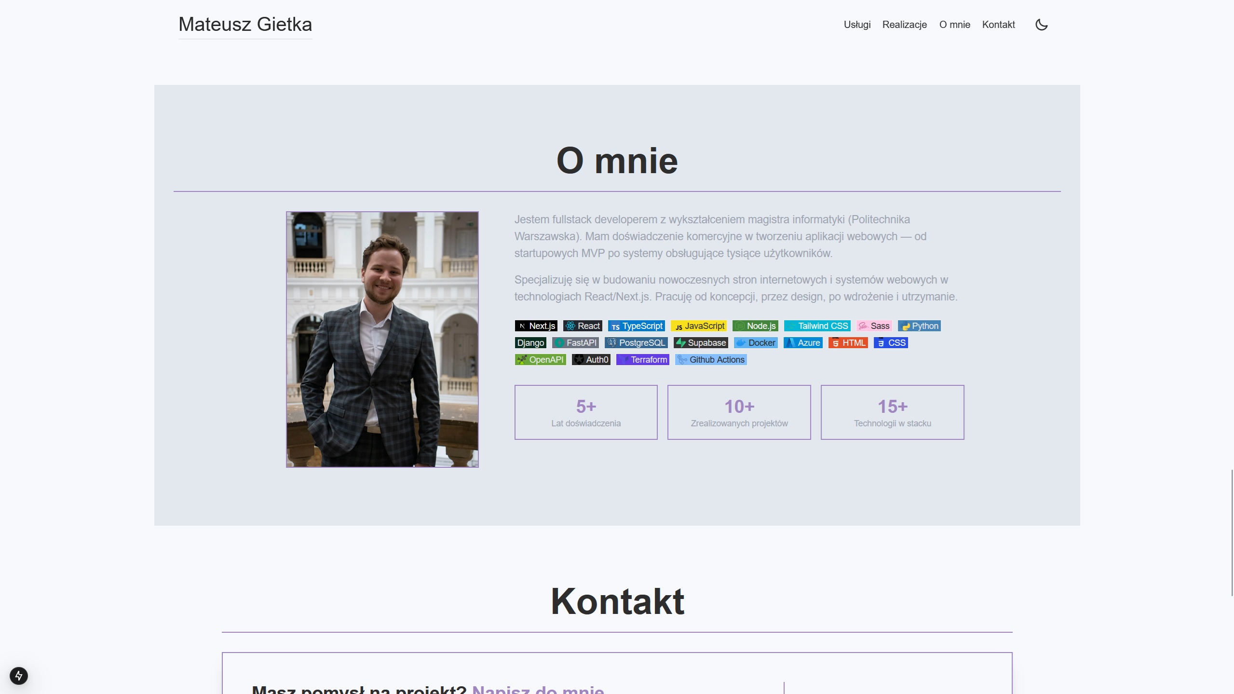Click the Mateusz Gietka logo link
Viewport: 1234px width, 694px height.
tap(245, 24)
